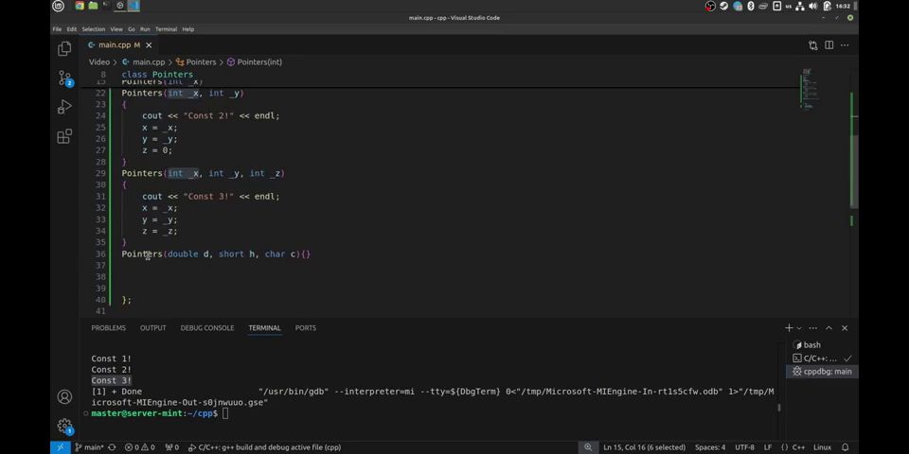909x454 pixels.
Task: Click the ports forwarded status item
Action: pos(172,447)
